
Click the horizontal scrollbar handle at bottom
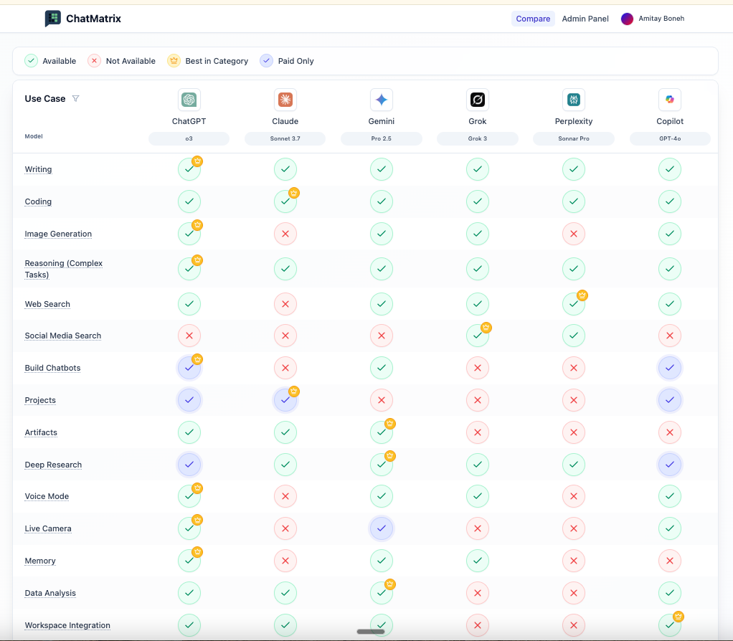(371, 632)
